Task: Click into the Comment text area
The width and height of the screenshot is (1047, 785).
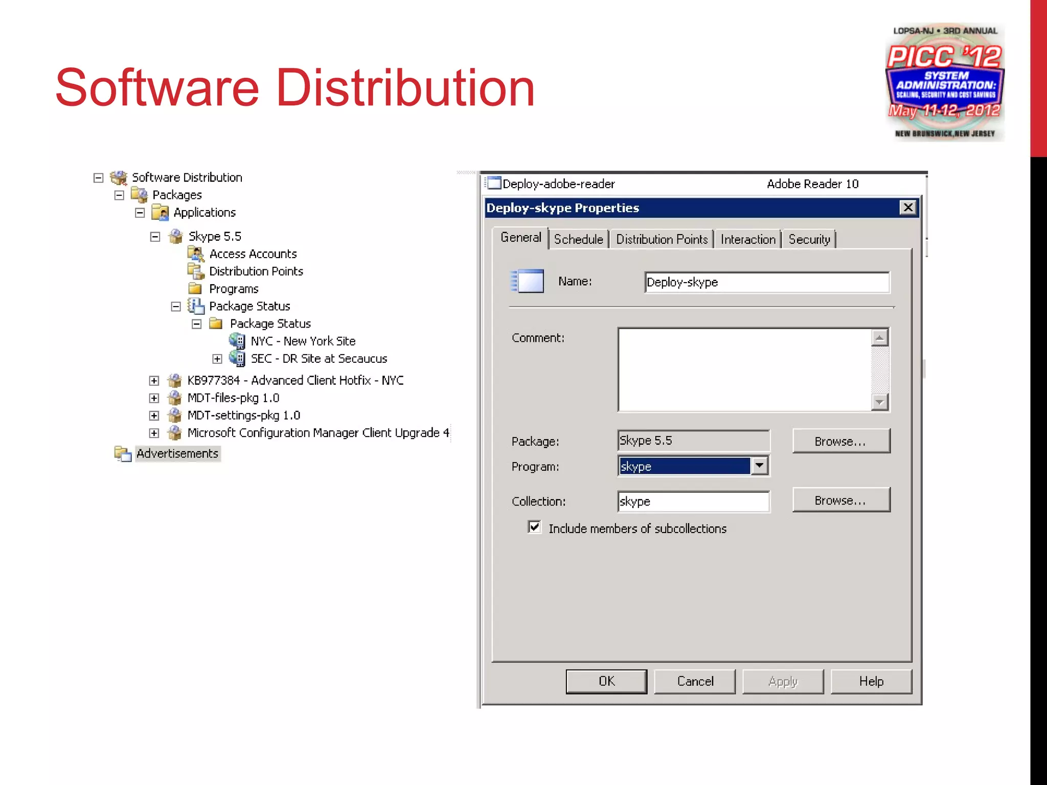Action: tap(744, 370)
